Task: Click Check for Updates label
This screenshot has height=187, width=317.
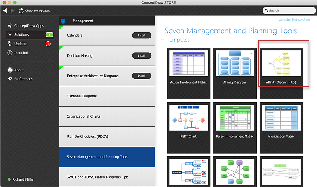Action: click(37, 11)
